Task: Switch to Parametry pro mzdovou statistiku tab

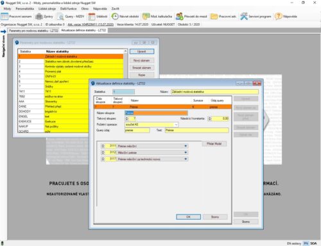Action: (x=33, y=31)
